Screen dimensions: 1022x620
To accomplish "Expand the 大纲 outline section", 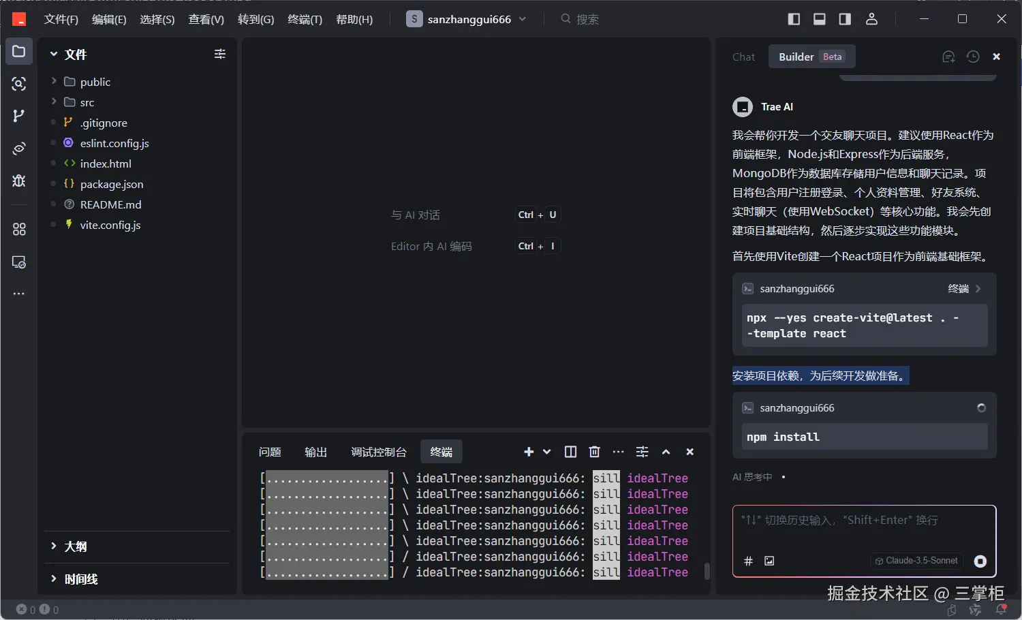I will click(68, 546).
